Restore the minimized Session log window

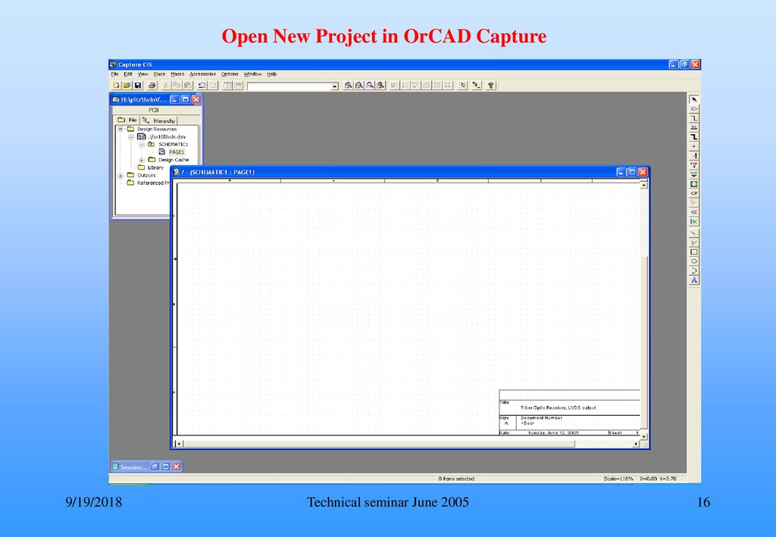155,467
